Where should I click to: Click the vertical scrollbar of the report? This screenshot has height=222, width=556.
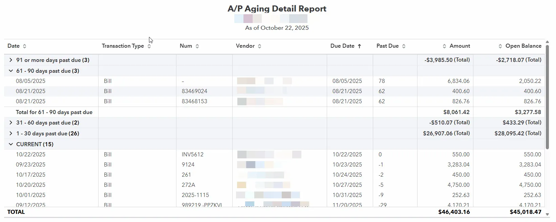pyautogui.click(x=547, y=98)
